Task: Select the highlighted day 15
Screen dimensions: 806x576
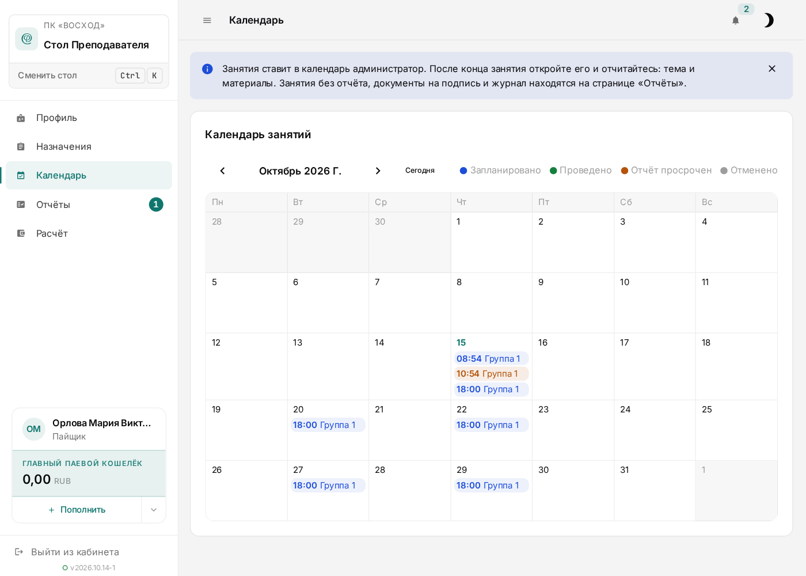Action: click(x=461, y=343)
